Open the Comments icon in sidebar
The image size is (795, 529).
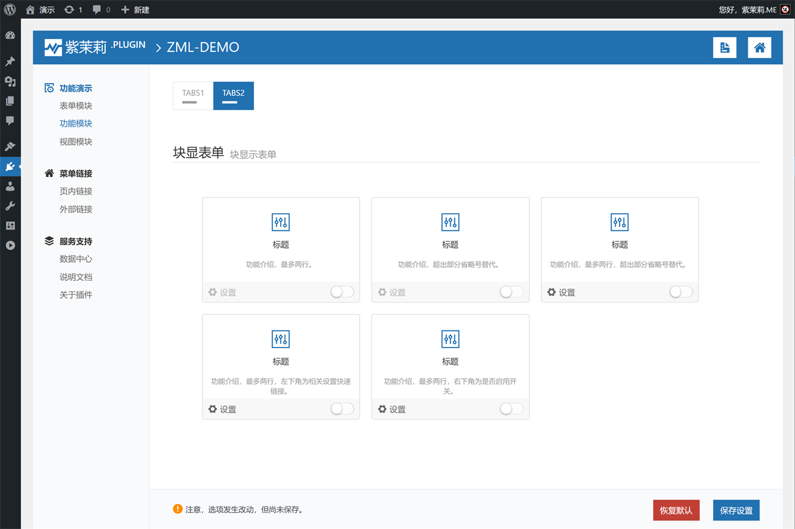[x=10, y=121]
